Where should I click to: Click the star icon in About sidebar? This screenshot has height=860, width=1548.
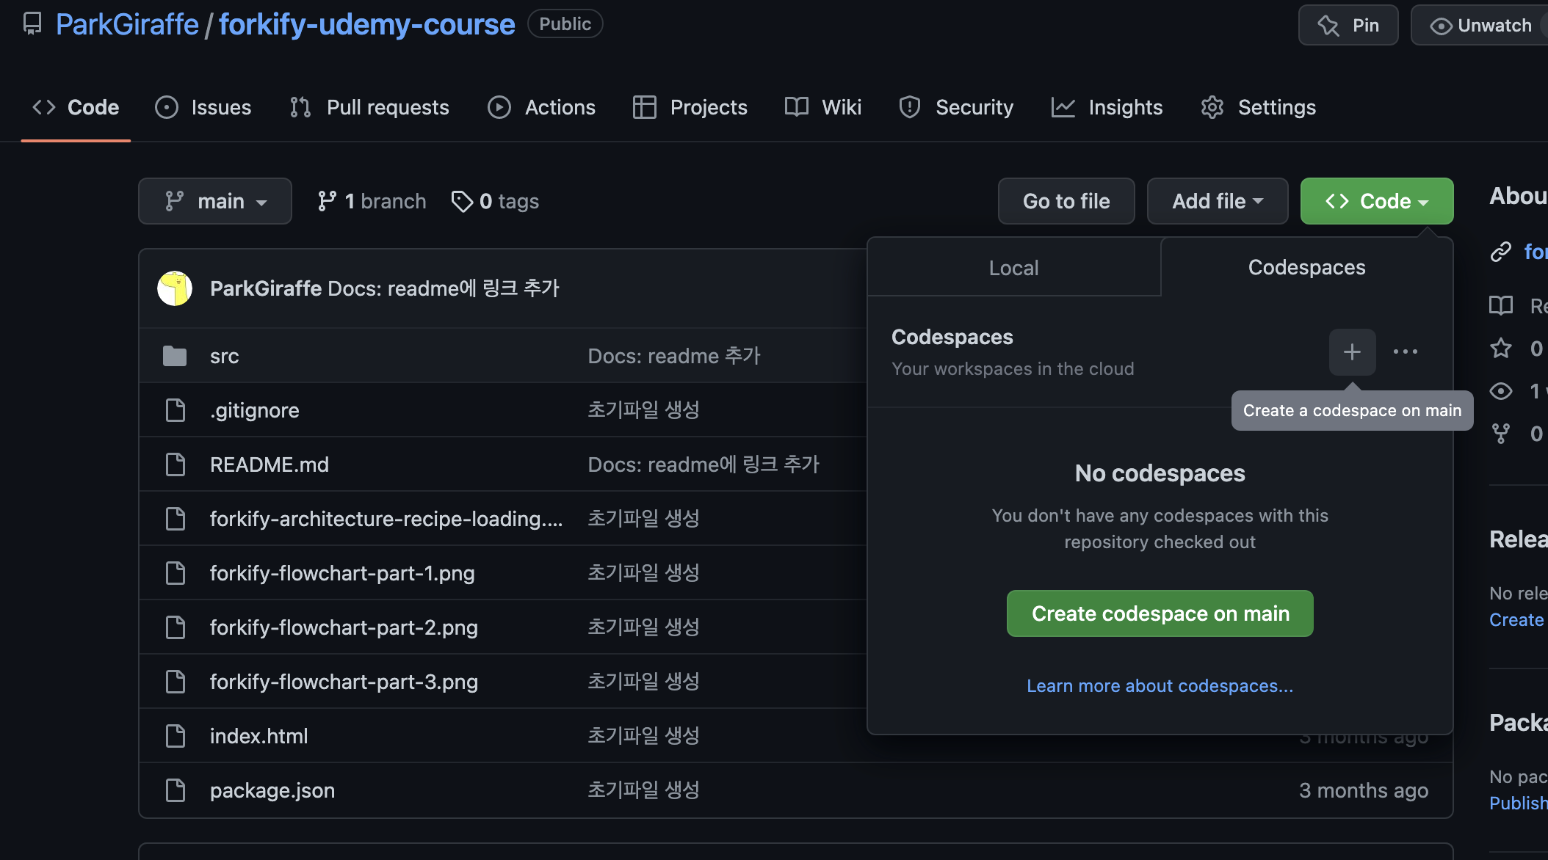[1501, 348]
